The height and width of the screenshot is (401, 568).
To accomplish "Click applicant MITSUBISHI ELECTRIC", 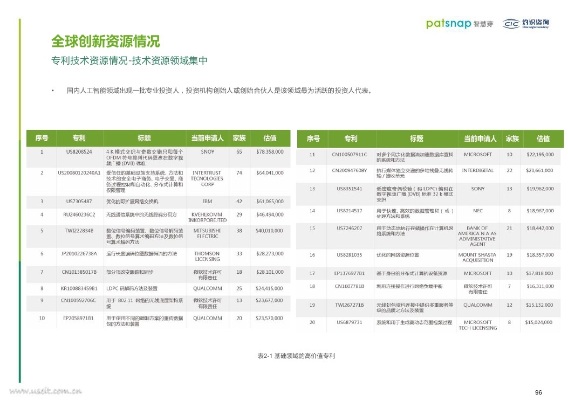I will [207, 233].
